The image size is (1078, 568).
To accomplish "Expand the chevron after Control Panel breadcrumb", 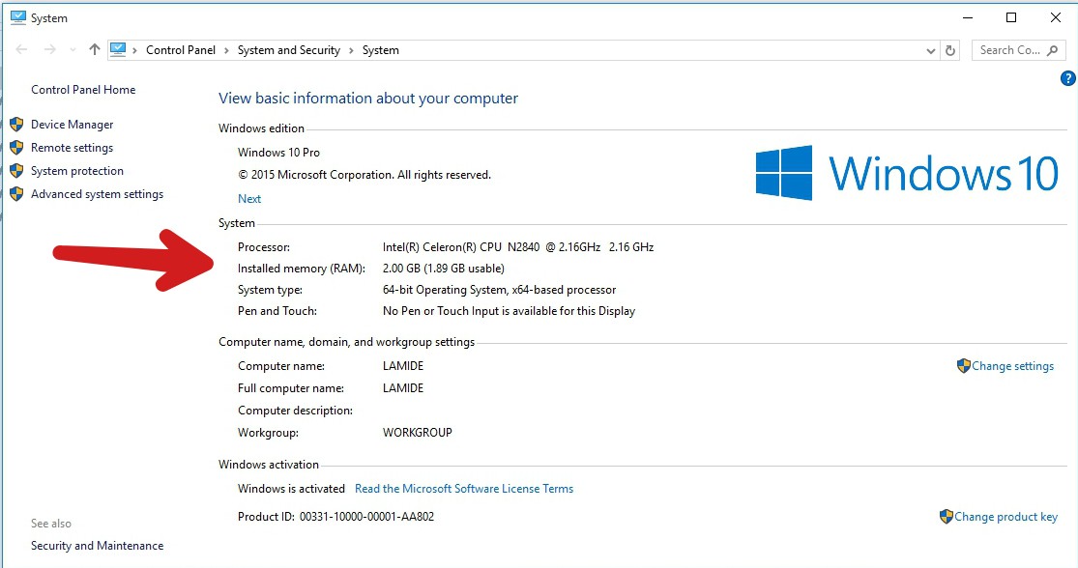I will tap(226, 50).
